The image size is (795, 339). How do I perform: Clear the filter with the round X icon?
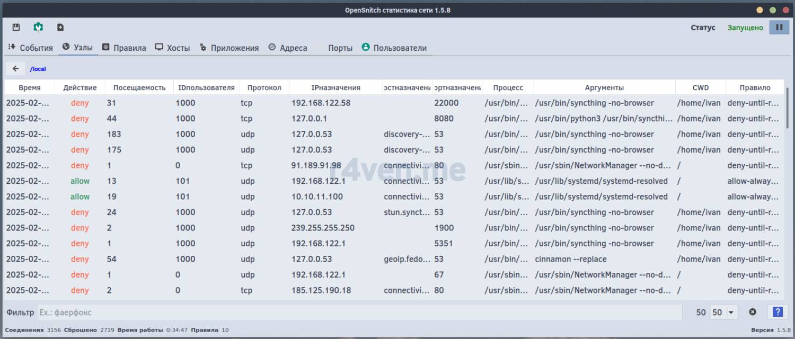752,312
